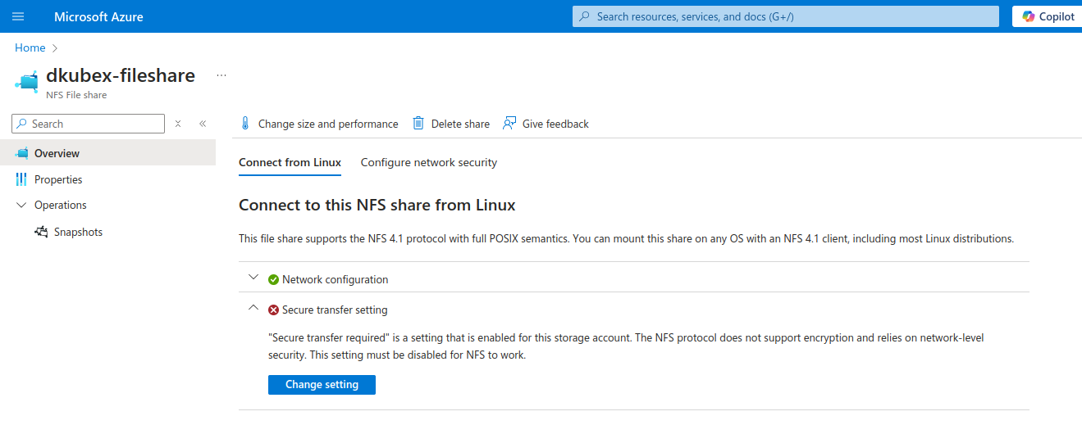
Task: Collapse the Operations section chevron
Action: [x=21, y=206]
